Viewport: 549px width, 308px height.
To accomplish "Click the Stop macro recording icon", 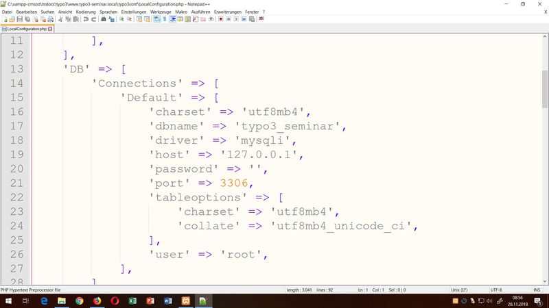I will click(x=229, y=19).
